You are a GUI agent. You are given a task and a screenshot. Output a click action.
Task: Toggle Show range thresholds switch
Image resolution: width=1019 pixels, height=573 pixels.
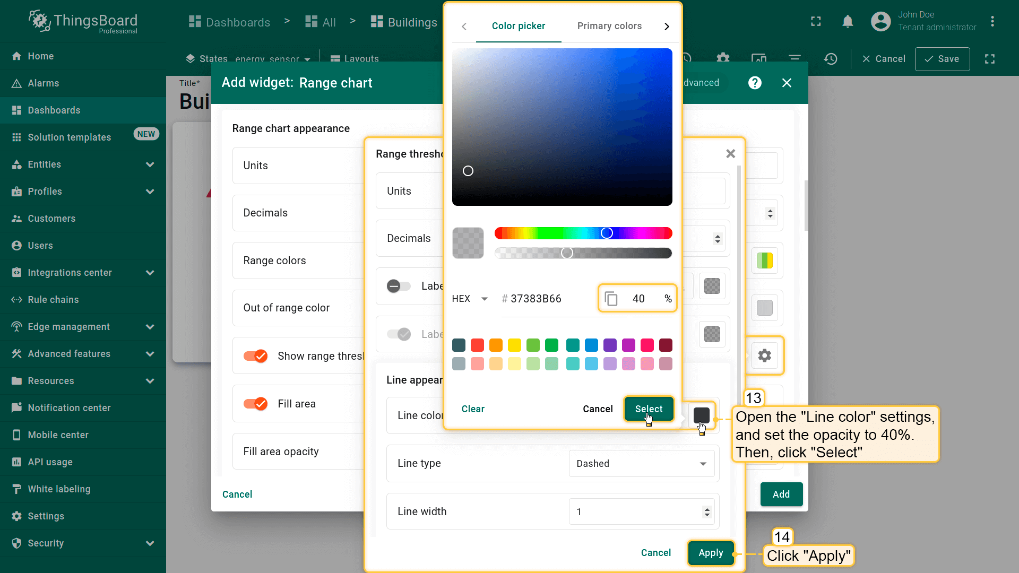[x=255, y=356]
